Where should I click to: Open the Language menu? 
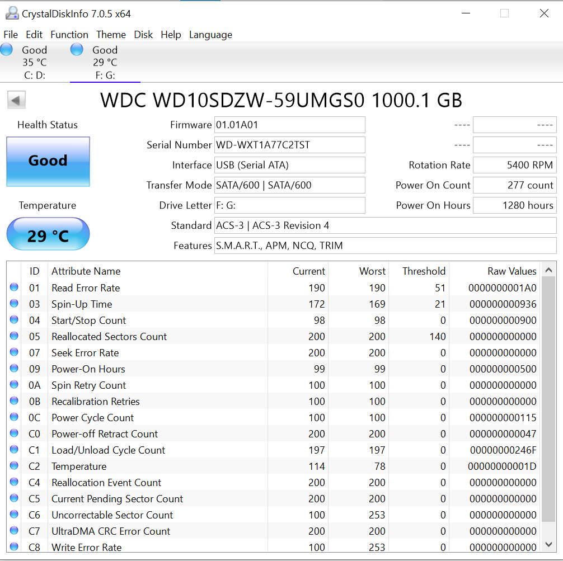210,35
